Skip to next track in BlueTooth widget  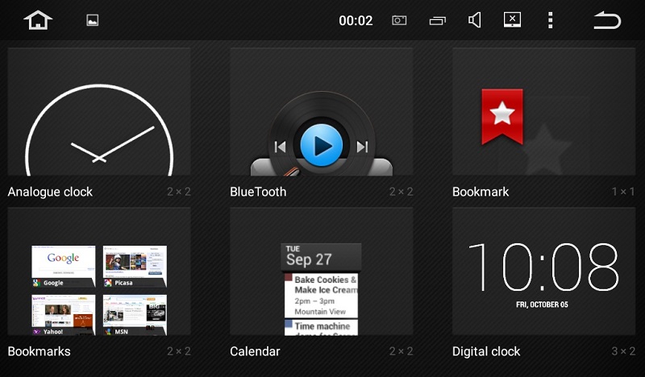pyautogui.click(x=362, y=147)
